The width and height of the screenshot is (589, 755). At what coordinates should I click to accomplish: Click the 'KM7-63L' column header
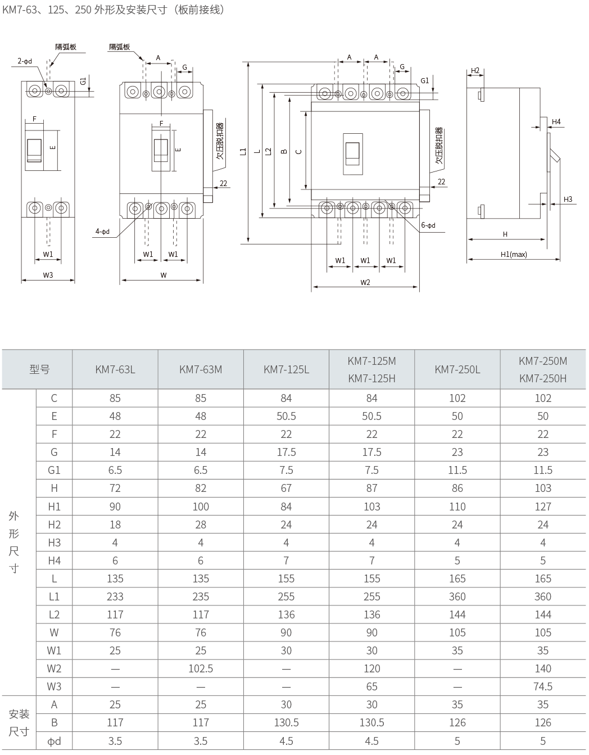115,369
